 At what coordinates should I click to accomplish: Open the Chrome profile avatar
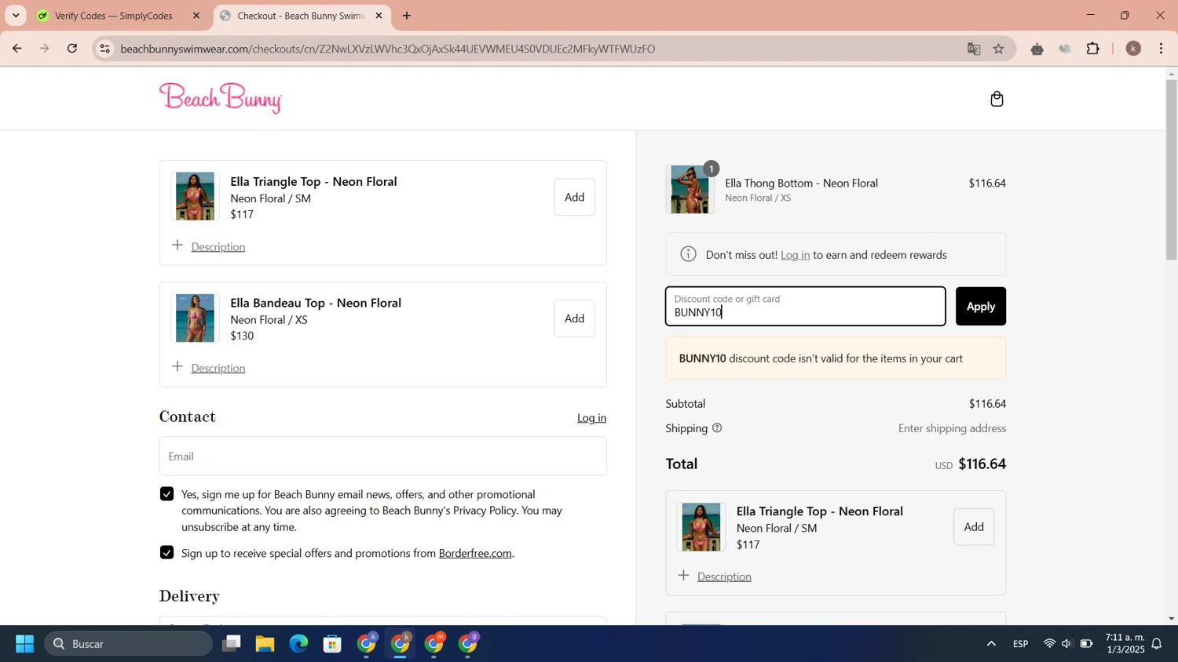(x=1133, y=49)
